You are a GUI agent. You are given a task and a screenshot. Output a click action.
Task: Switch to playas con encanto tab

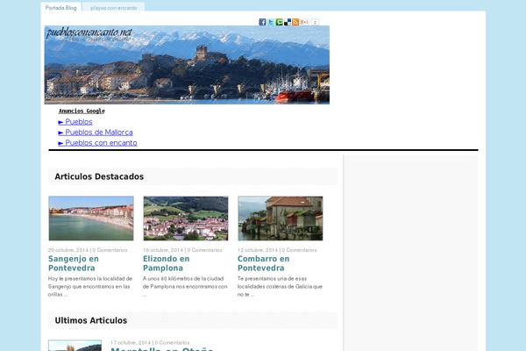pyautogui.click(x=114, y=8)
